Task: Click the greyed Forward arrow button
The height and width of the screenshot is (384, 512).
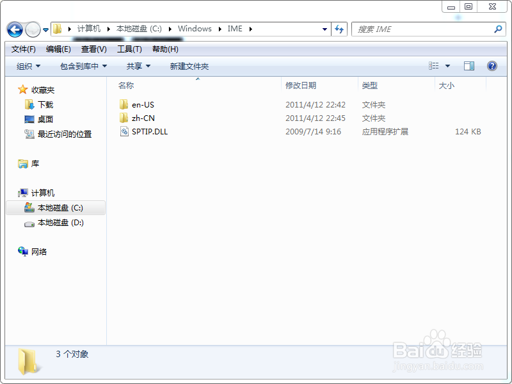Action: click(33, 29)
